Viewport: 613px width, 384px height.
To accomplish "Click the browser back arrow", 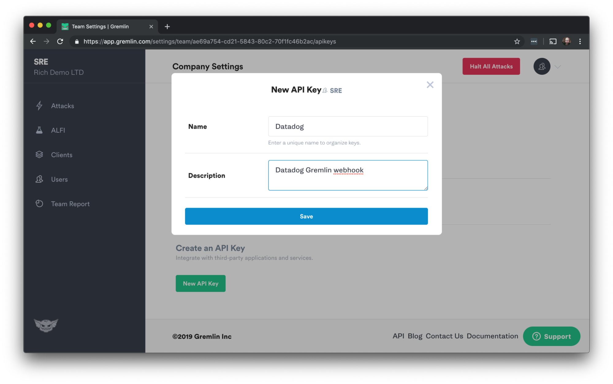I will pos(33,41).
